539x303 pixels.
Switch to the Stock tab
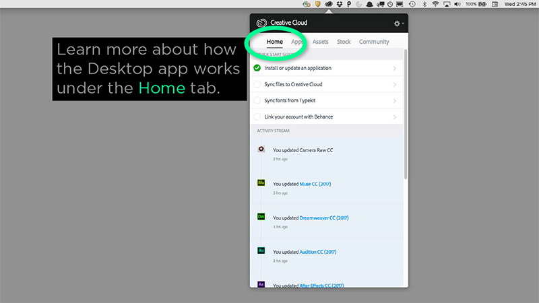tap(344, 42)
